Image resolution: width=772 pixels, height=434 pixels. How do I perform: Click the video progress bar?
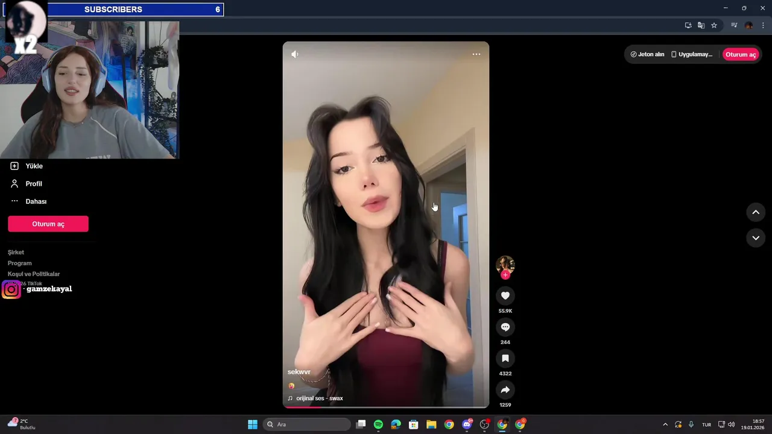(386, 407)
